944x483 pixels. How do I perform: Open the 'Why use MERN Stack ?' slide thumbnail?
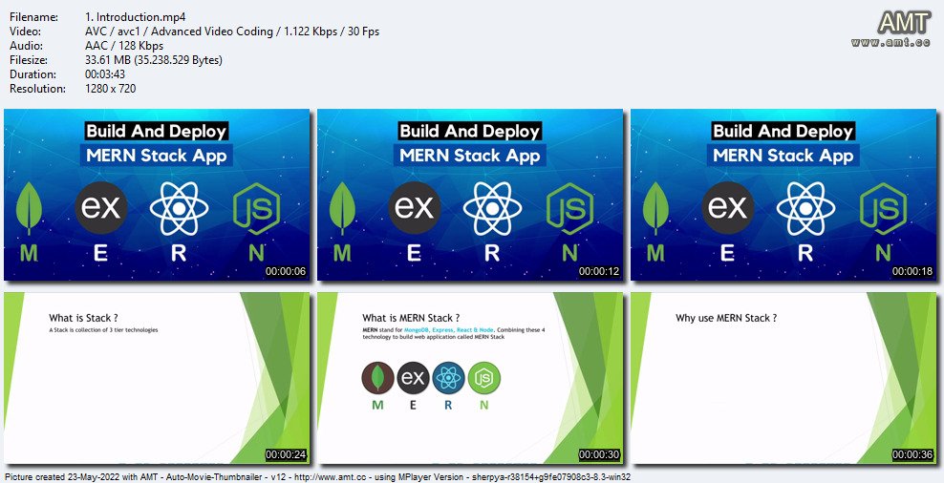[783, 378]
